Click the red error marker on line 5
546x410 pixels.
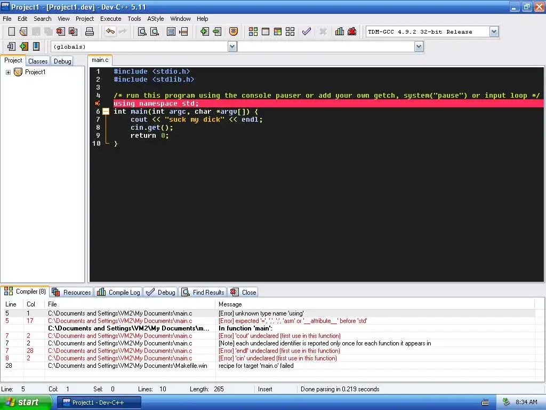pos(97,104)
